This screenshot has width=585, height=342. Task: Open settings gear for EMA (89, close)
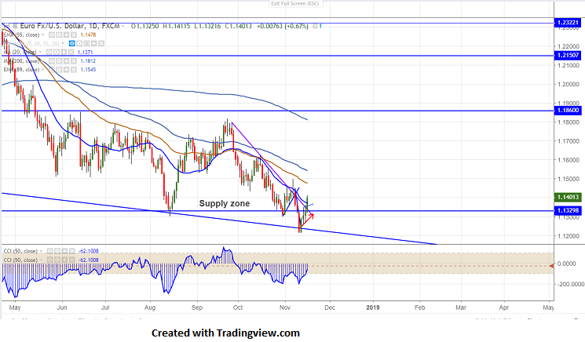[59, 69]
